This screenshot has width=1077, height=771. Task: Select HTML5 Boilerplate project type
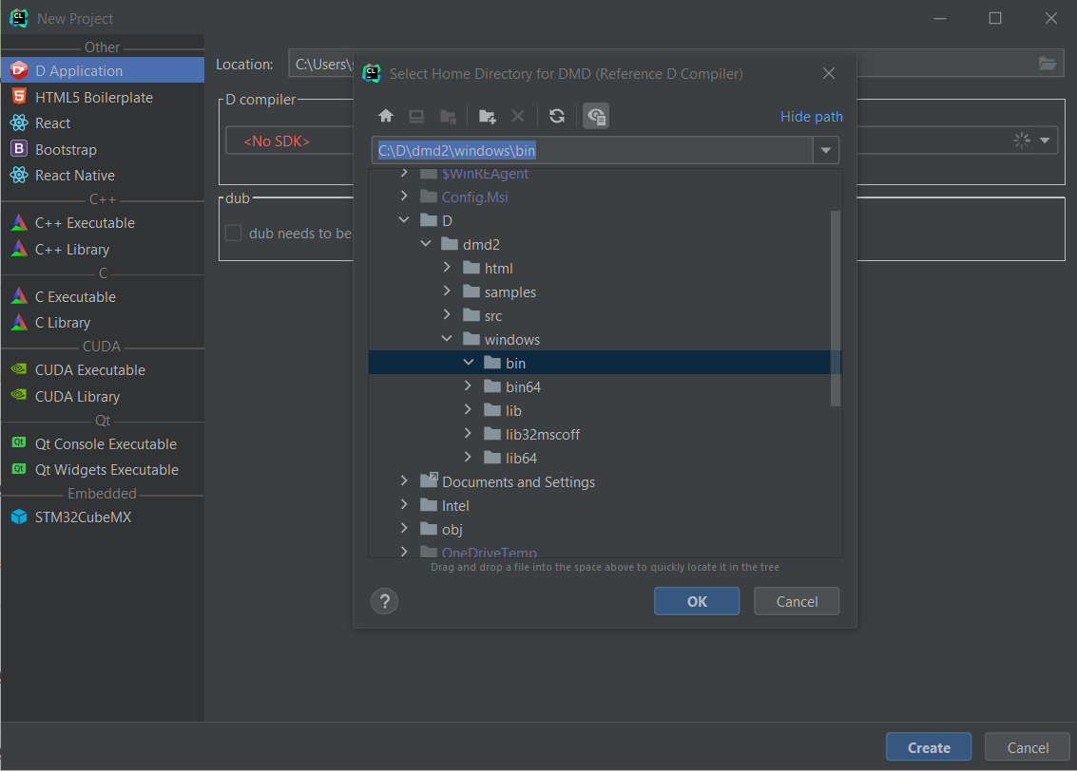point(103,98)
